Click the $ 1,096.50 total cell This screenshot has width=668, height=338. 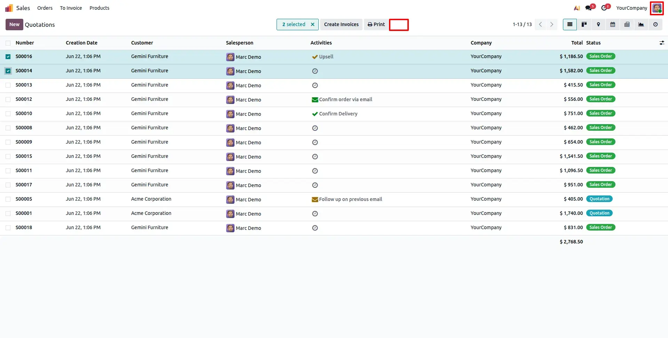click(571, 170)
